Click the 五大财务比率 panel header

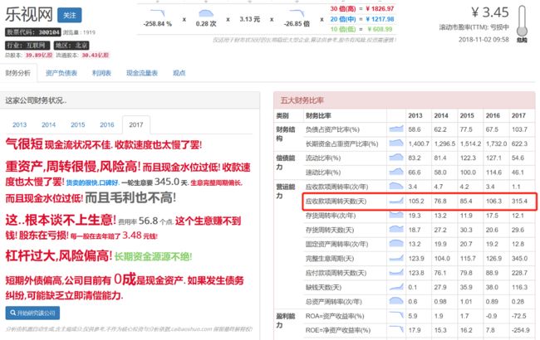[405, 100]
